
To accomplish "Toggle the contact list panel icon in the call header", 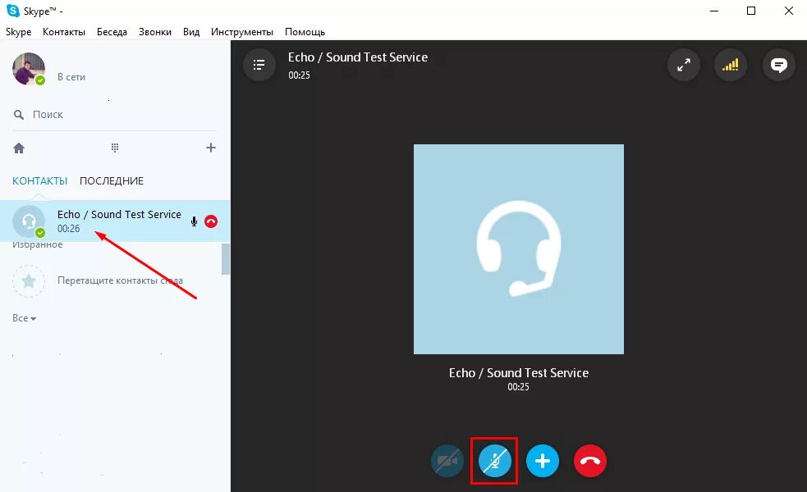I will 259,65.
